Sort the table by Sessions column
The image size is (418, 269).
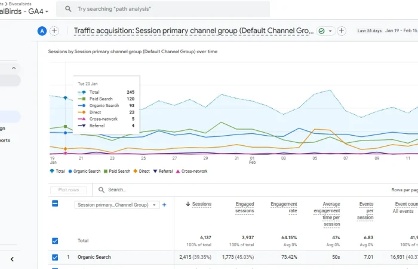[199, 204]
